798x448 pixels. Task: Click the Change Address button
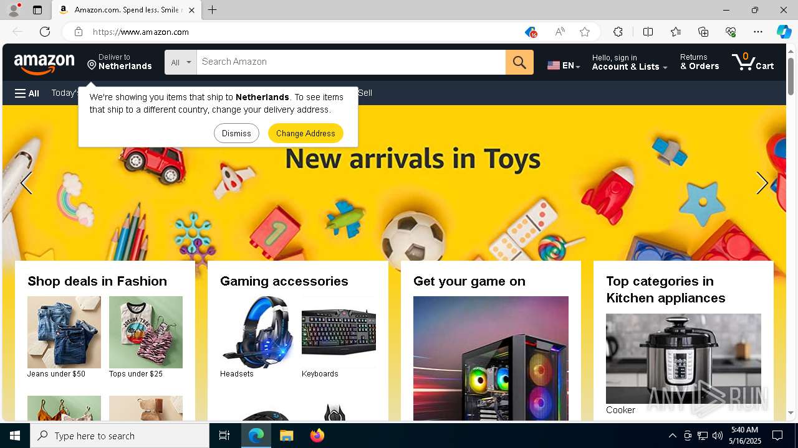coord(305,133)
